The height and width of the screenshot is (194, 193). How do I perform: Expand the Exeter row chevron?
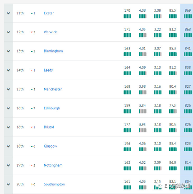click(x=9, y=13)
